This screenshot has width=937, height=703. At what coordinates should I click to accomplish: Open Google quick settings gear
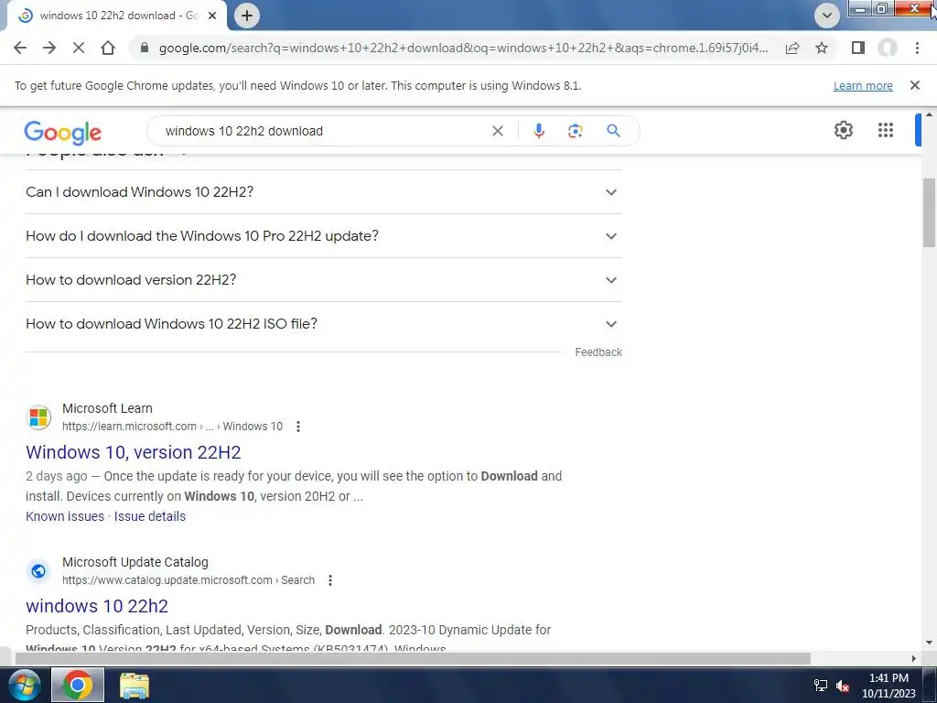843,130
